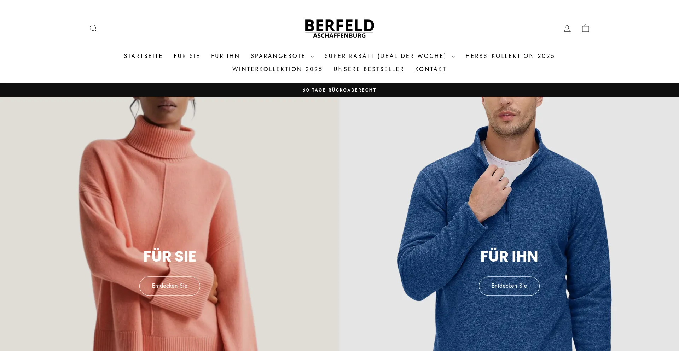
Task: Open Winterkollektion 2025
Action: pyautogui.click(x=277, y=69)
